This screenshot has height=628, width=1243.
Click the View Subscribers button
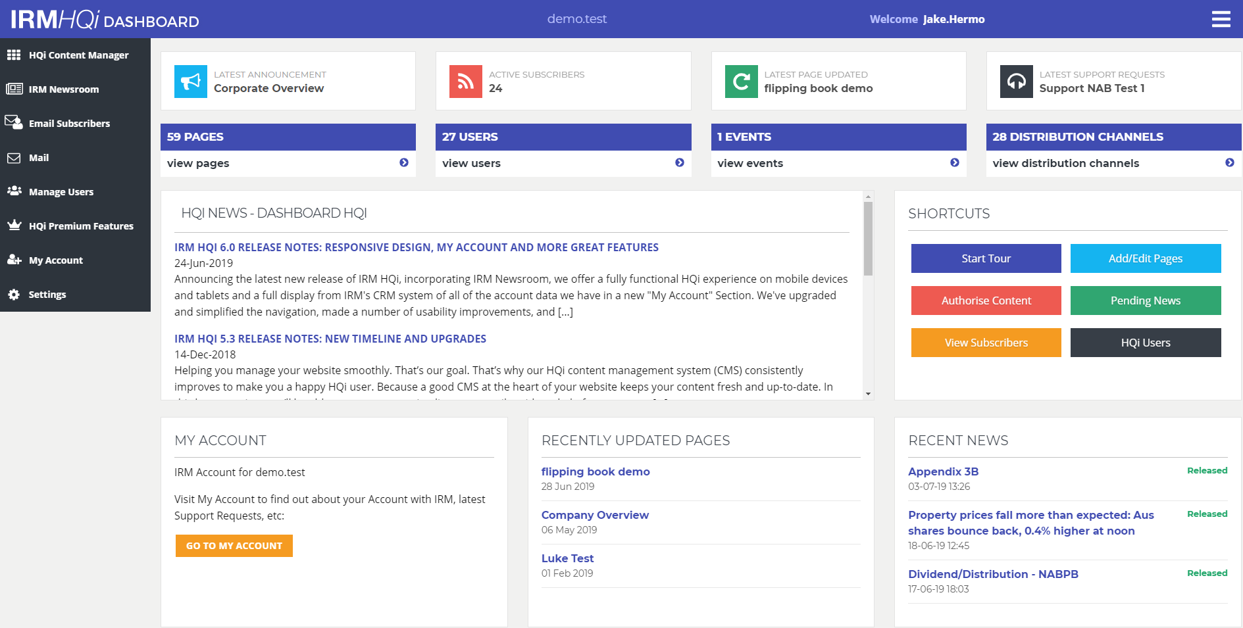pyautogui.click(x=986, y=343)
